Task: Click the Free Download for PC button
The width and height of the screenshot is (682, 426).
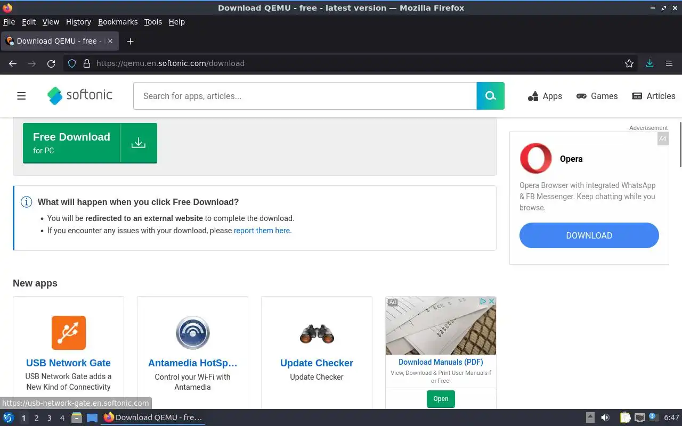Action: (90, 143)
